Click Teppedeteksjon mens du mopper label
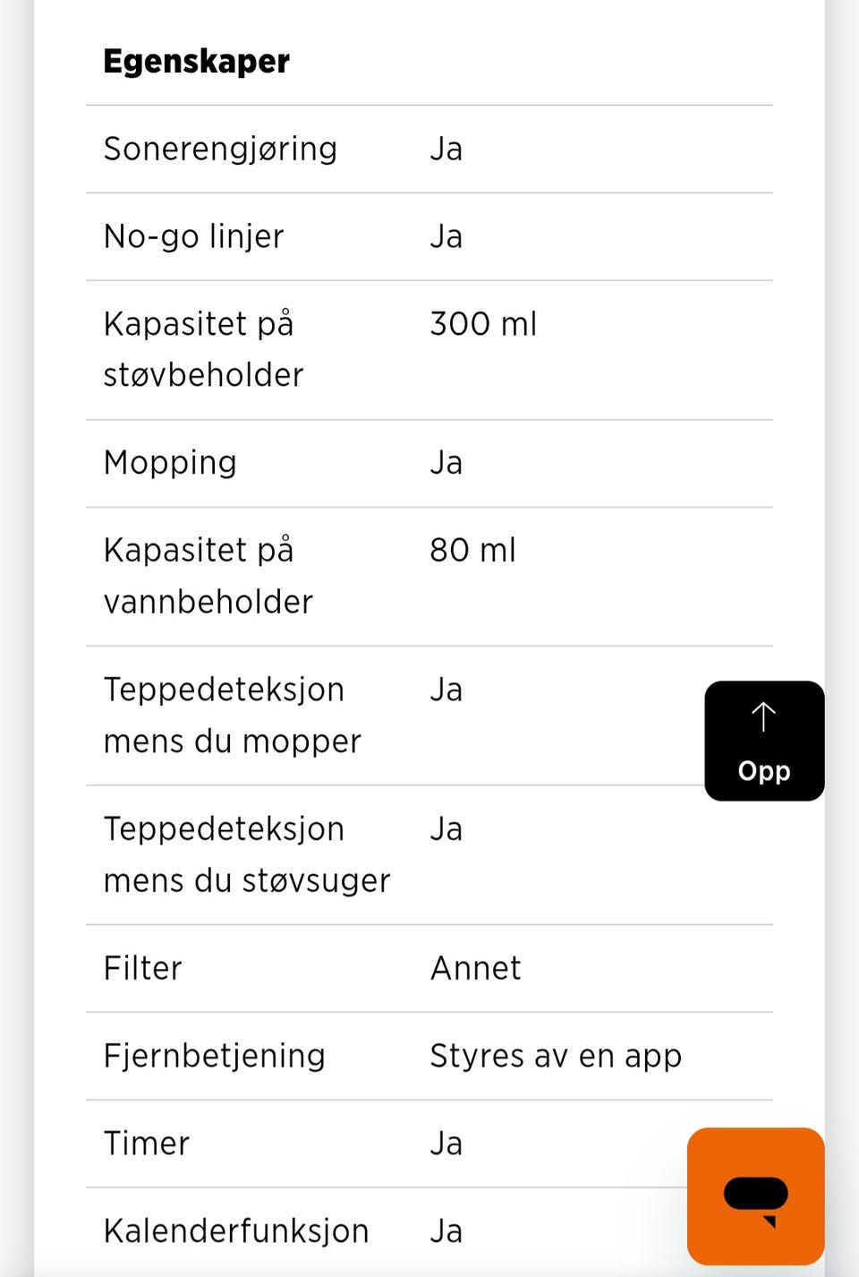Image resolution: width=859 pixels, height=1277 pixels. 233,716
